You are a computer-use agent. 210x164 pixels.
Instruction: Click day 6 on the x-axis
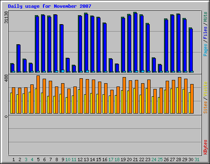44,159
